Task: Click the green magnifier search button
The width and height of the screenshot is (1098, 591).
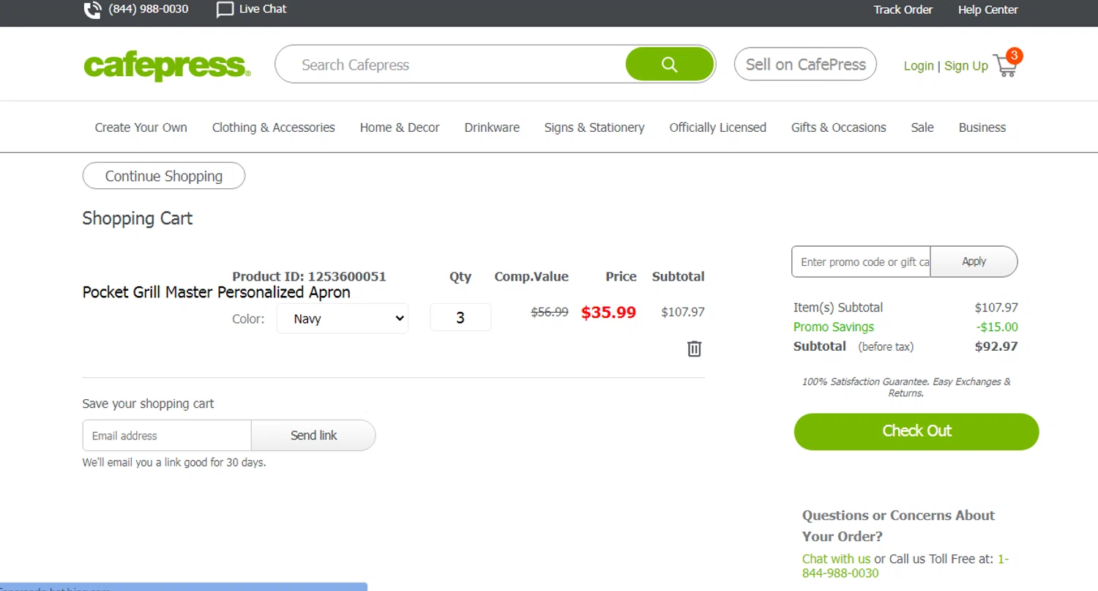Action: (669, 64)
